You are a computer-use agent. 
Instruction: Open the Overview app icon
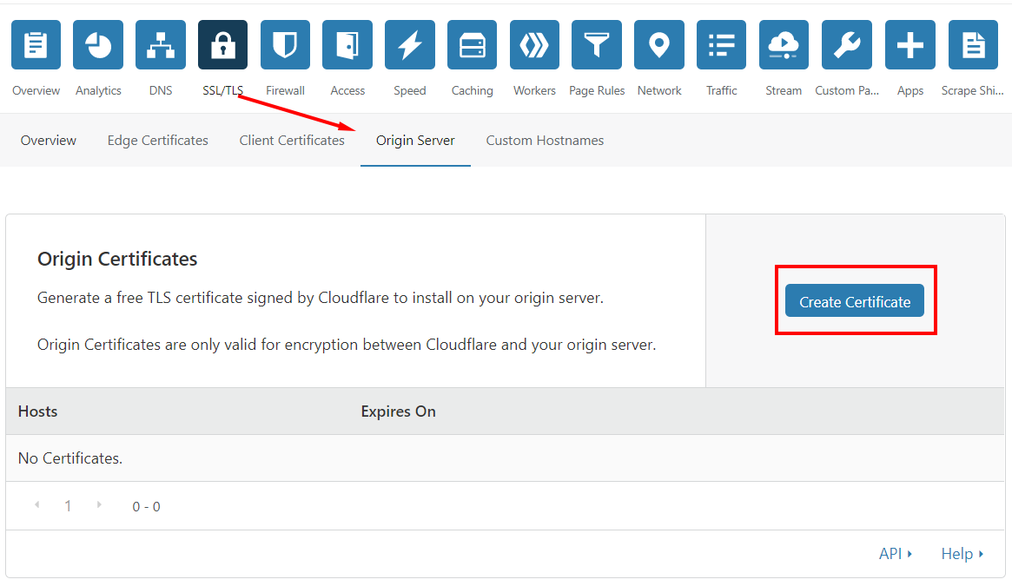(x=36, y=44)
